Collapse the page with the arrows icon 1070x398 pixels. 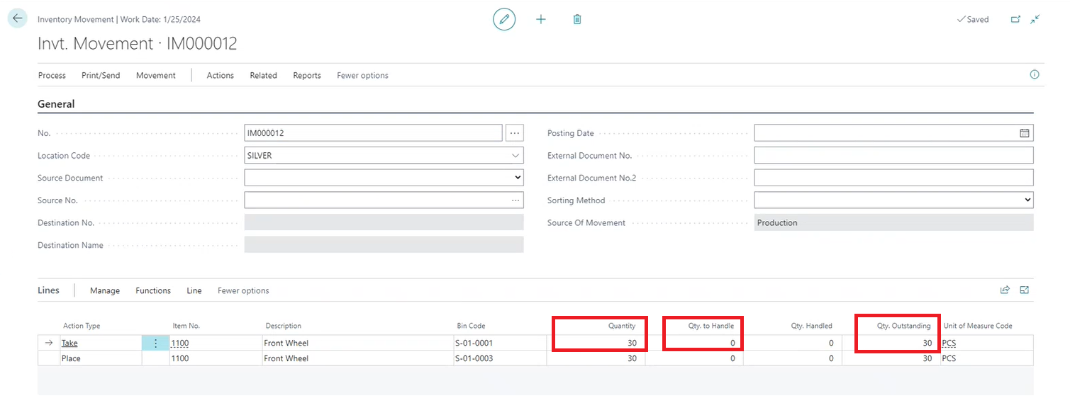point(1035,19)
